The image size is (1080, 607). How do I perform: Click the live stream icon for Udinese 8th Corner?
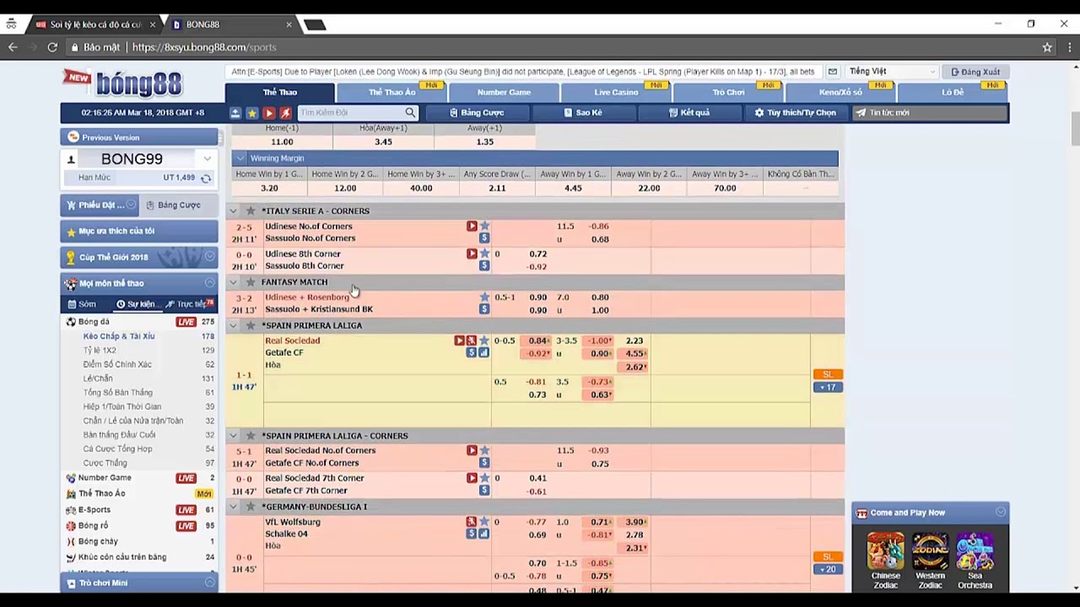[x=472, y=254]
